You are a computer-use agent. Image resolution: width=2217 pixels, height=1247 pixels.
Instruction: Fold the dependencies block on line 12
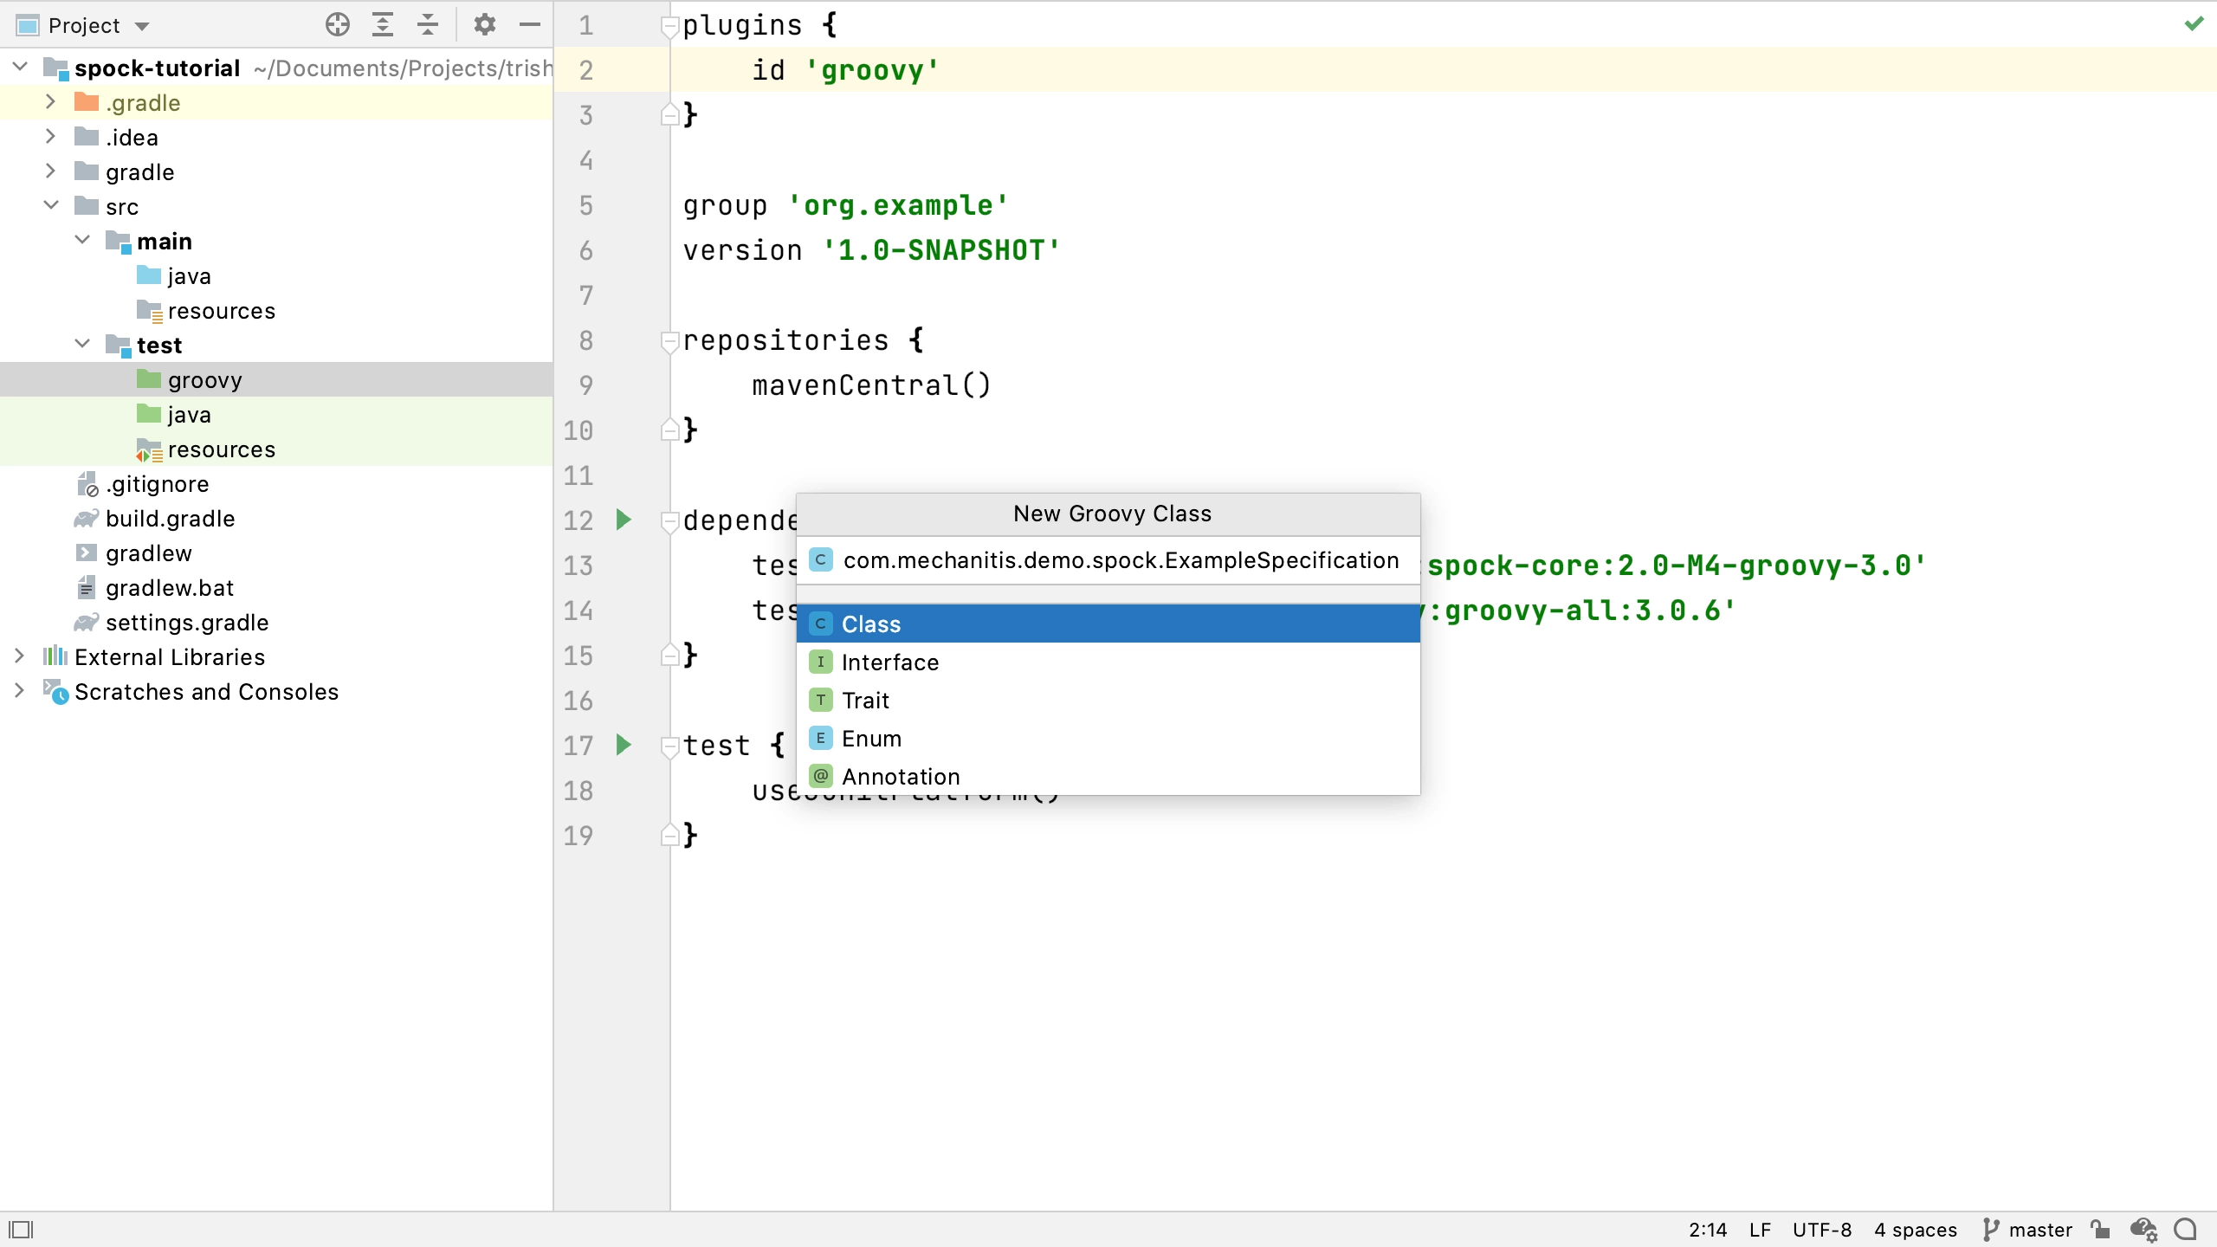point(669,521)
